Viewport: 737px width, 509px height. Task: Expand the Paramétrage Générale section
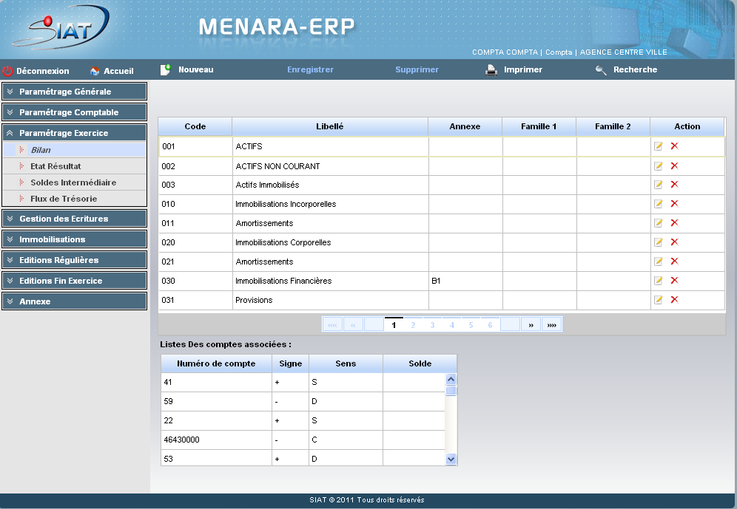click(74, 92)
